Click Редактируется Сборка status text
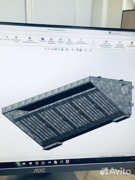135x180 pixels. [118, 156]
